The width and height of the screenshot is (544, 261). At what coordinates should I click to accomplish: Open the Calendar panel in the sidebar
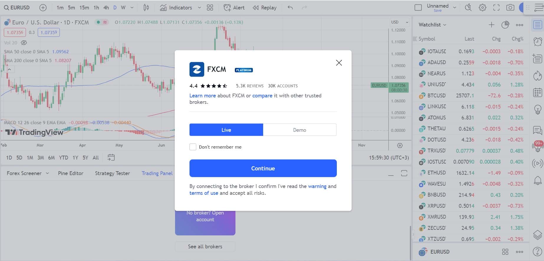click(538, 93)
